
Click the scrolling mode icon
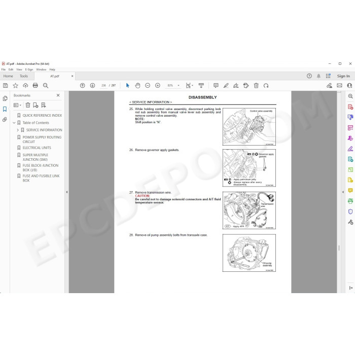pyautogui.click(x=201, y=85)
